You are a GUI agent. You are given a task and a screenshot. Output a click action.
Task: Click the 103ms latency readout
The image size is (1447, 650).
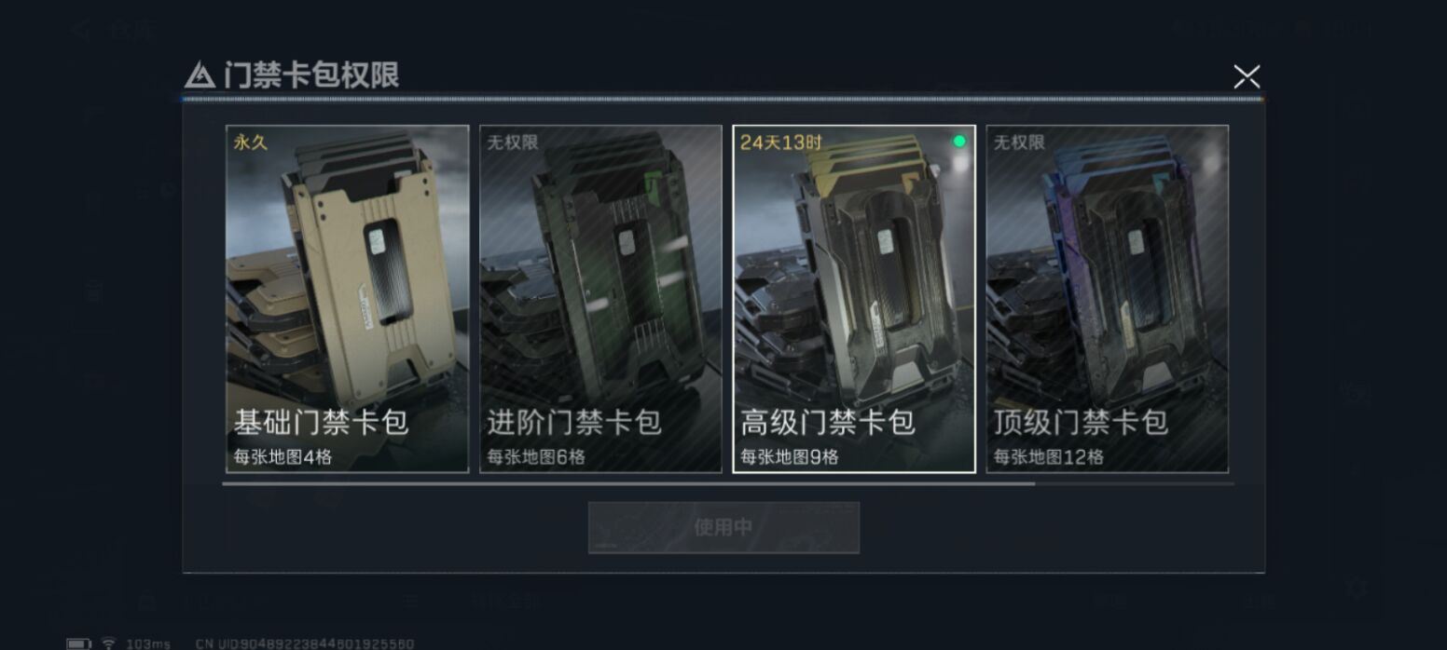[x=148, y=643]
